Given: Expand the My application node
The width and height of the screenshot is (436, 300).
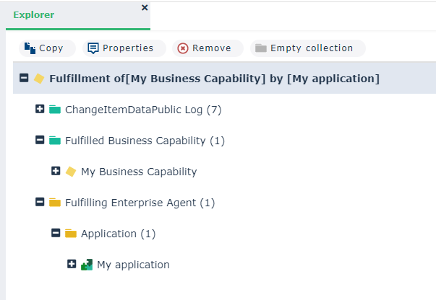Looking at the screenshot, I should pos(72,265).
